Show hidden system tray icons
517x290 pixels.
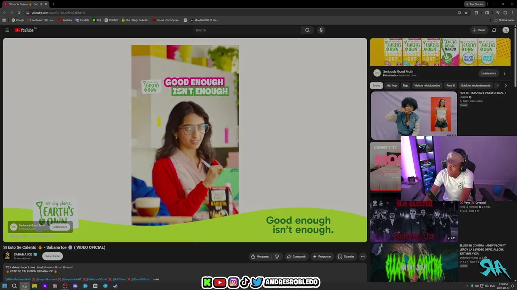(467, 286)
